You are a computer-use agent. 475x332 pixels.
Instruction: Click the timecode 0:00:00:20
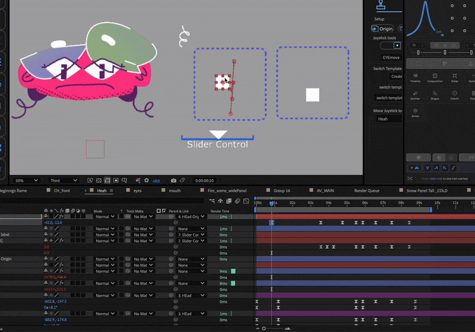[x=204, y=181]
